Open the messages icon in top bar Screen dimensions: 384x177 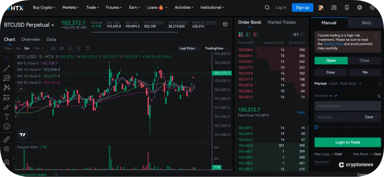coord(334,7)
